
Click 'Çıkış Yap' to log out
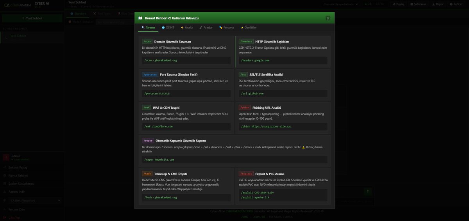32,217
